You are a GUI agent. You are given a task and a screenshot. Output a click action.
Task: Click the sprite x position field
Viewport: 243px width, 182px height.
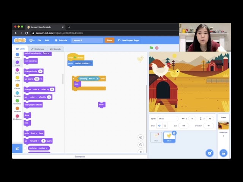(192, 119)
